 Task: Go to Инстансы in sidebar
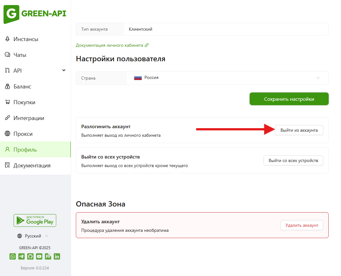pos(26,39)
